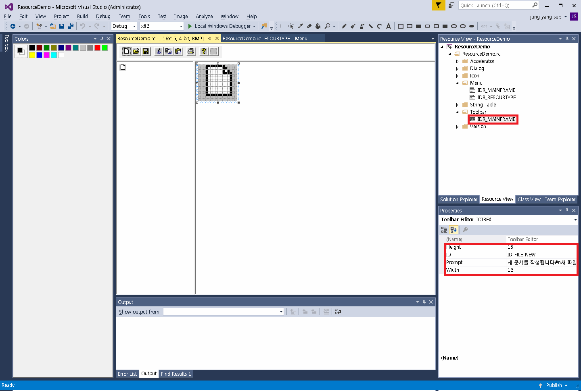Viewport: 581px width, 391px height.
Task: Pick the Color Picker eyedropper tool
Action: 300,26
